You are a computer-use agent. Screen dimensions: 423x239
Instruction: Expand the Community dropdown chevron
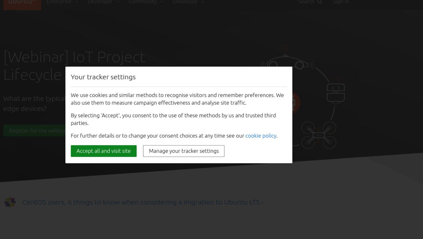162,2
